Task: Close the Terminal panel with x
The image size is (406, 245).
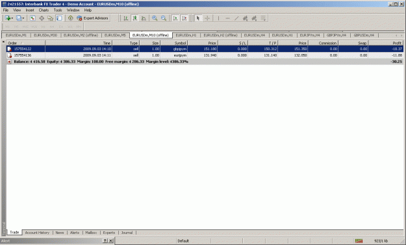Action: pyautogui.click(x=3, y=42)
